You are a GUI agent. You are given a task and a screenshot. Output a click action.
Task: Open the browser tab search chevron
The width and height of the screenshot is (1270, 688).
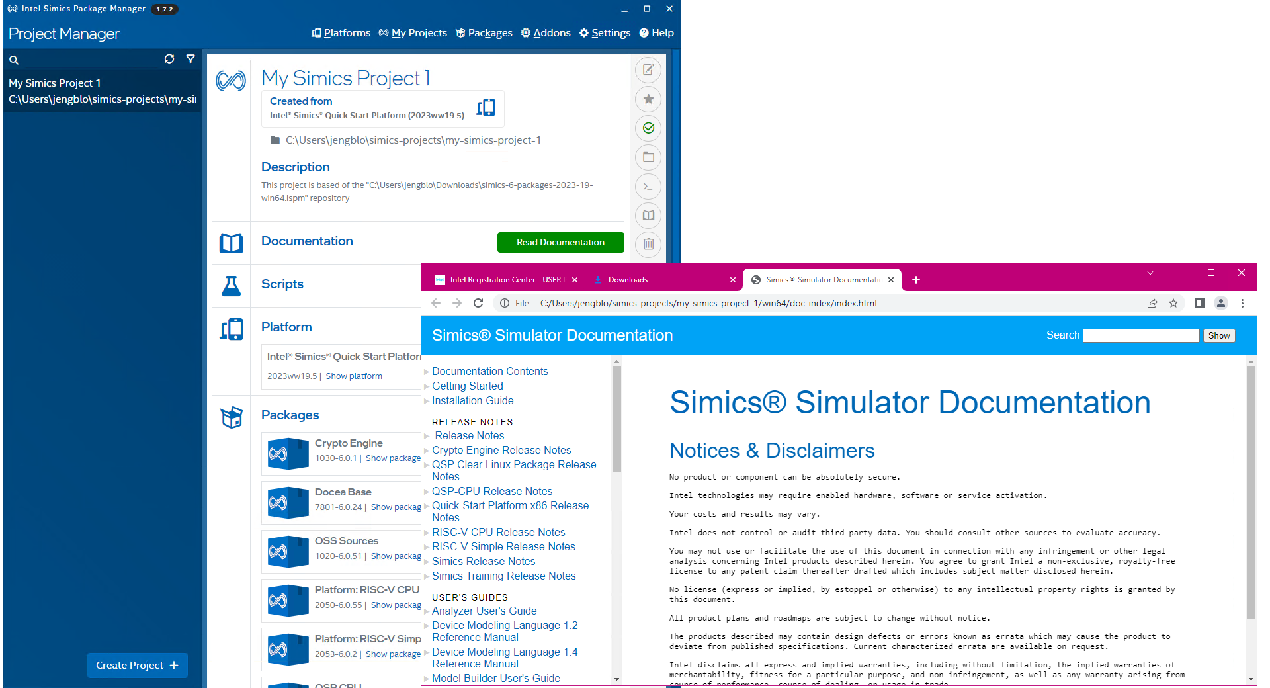point(1150,273)
